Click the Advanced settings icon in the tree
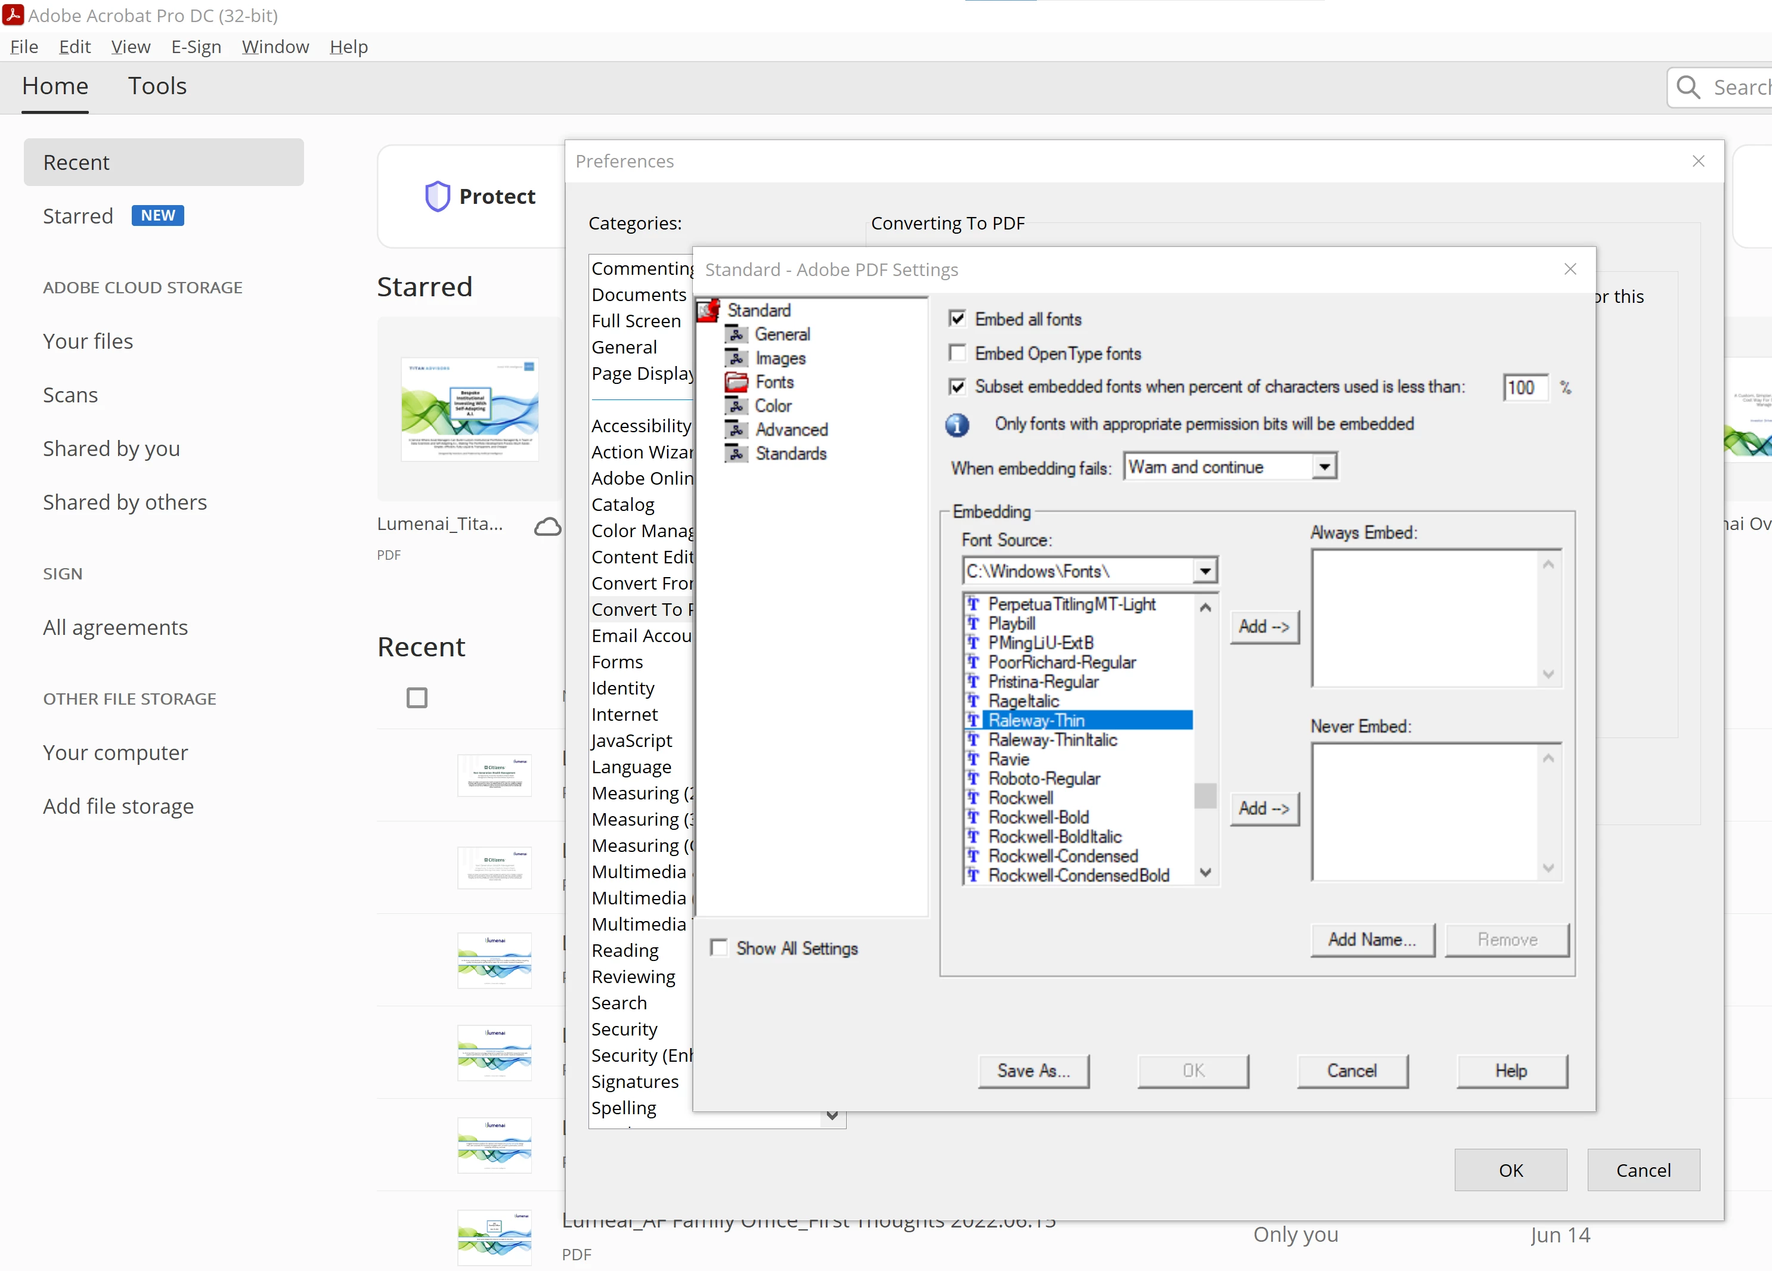 736,430
